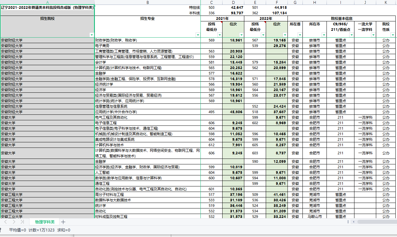The image size is (397, 237).
Task: Go to next sheet with right arrow
Action: [14, 222]
